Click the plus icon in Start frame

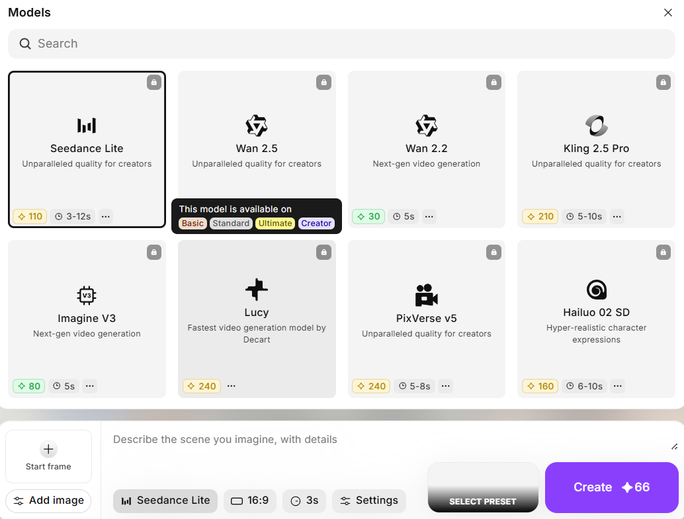[48, 450]
